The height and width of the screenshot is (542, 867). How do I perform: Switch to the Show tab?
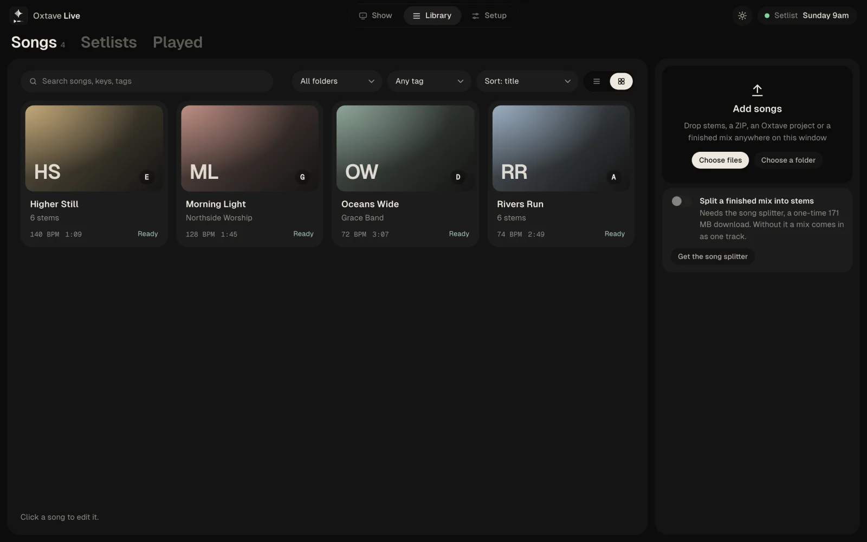click(376, 16)
